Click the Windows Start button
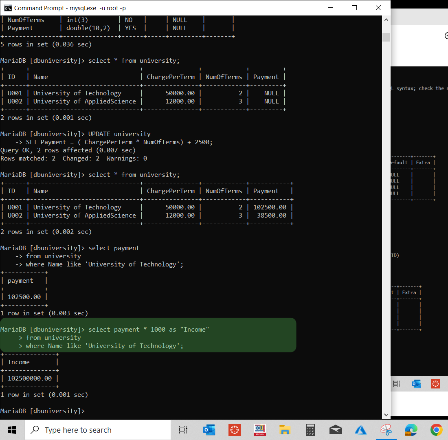This screenshot has width=448, height=440. [11, 430]
